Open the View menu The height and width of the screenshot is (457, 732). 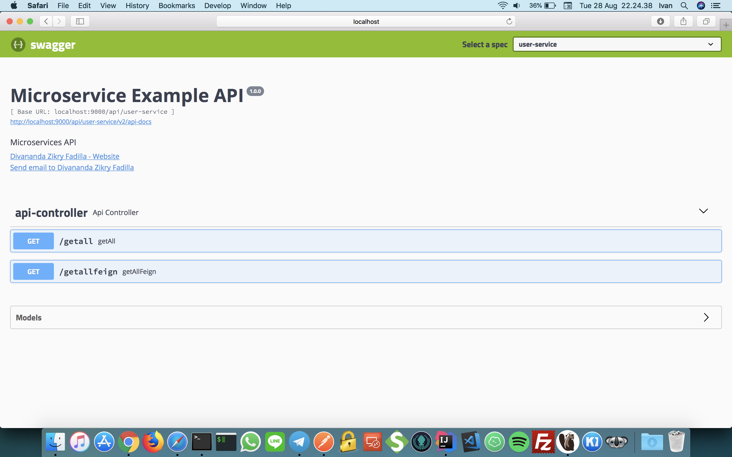(x=108, y=5)
